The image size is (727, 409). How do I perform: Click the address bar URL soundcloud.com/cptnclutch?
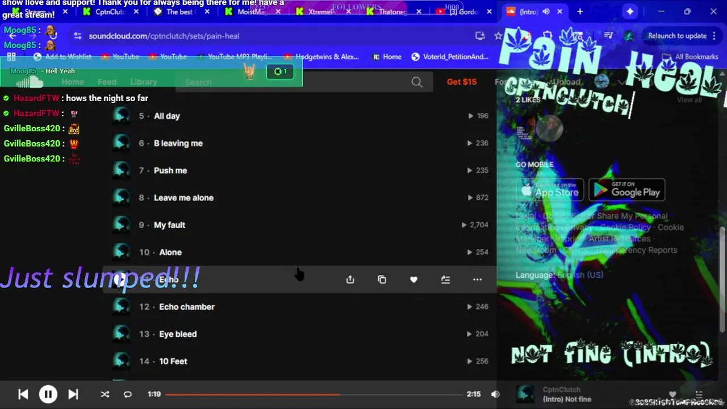164,36
